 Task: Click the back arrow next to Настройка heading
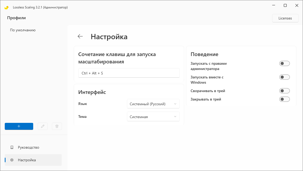pyautogui.click(x=80, y=36)
